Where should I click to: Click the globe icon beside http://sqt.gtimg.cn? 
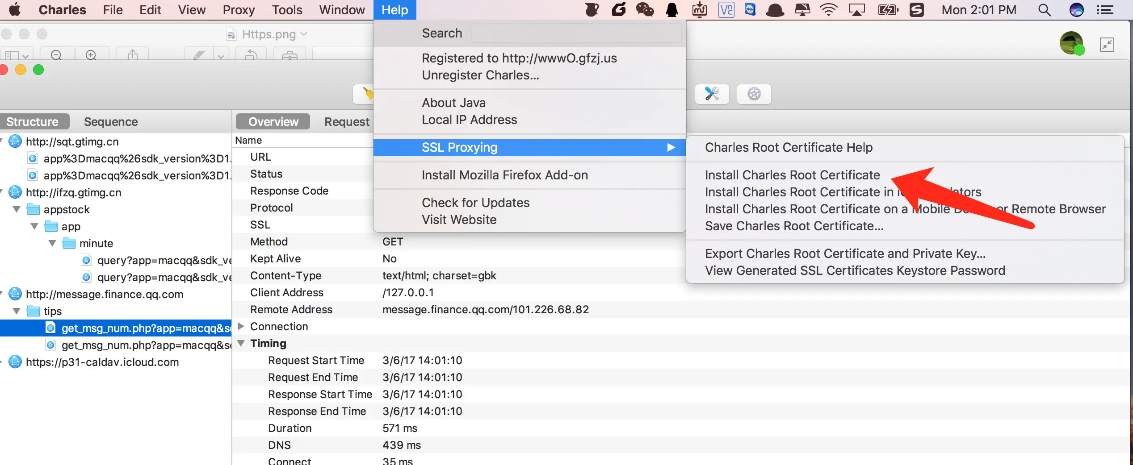click(15, 141)
